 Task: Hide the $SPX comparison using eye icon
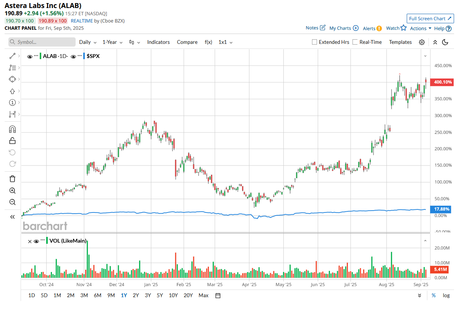(x=73, y=56)
